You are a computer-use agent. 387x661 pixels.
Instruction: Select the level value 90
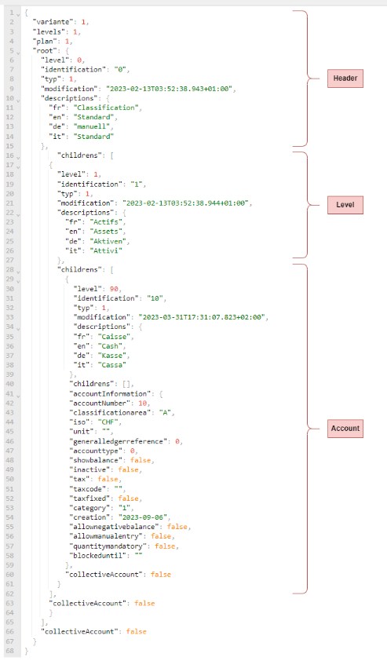point(114,289)
